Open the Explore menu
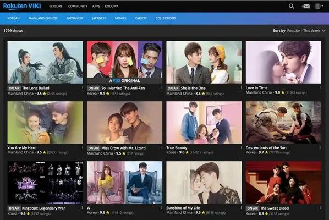Viewport: 329px width, 220px height. (x=56, y=6)
